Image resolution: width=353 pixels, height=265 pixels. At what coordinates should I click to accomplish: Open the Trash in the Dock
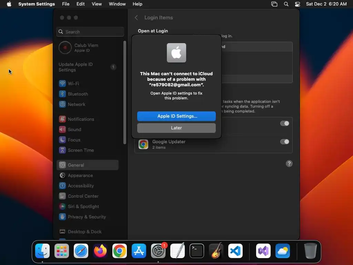[x=311, y=251]
